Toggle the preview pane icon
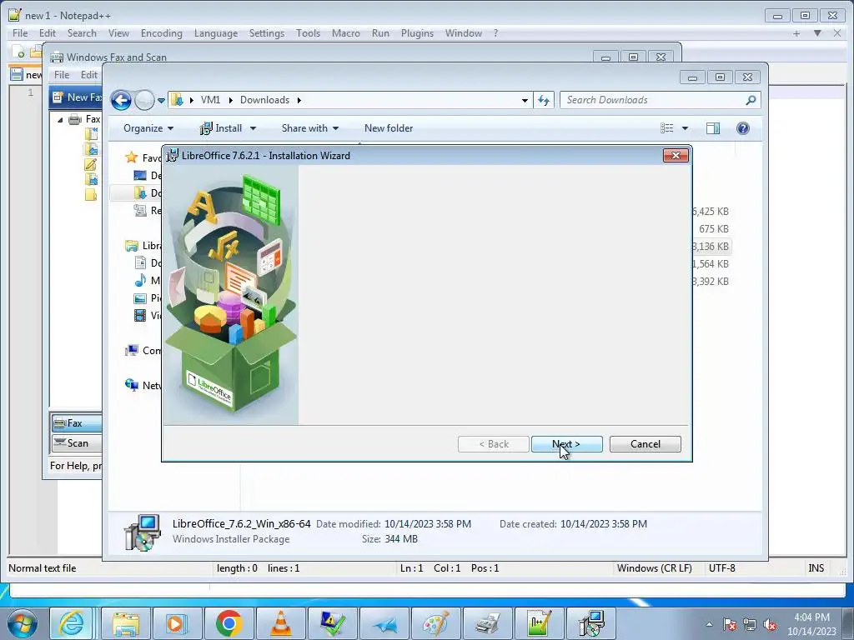The width and height of the screenshot is (854, 640). (x=713, y=128)
